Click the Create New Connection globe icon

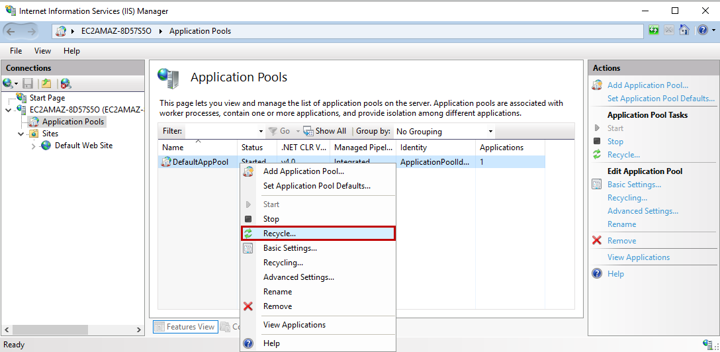[x=8, y=83]
